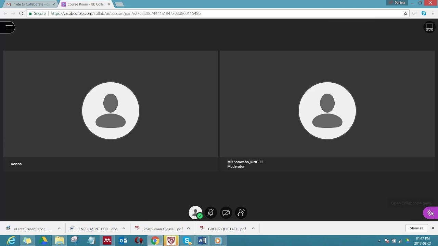Open Word from taskbar
This screenshot has height=246, width=438.
[202, 241]
